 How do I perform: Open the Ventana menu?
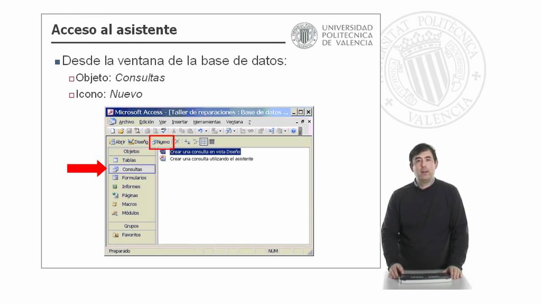(235, 122)
